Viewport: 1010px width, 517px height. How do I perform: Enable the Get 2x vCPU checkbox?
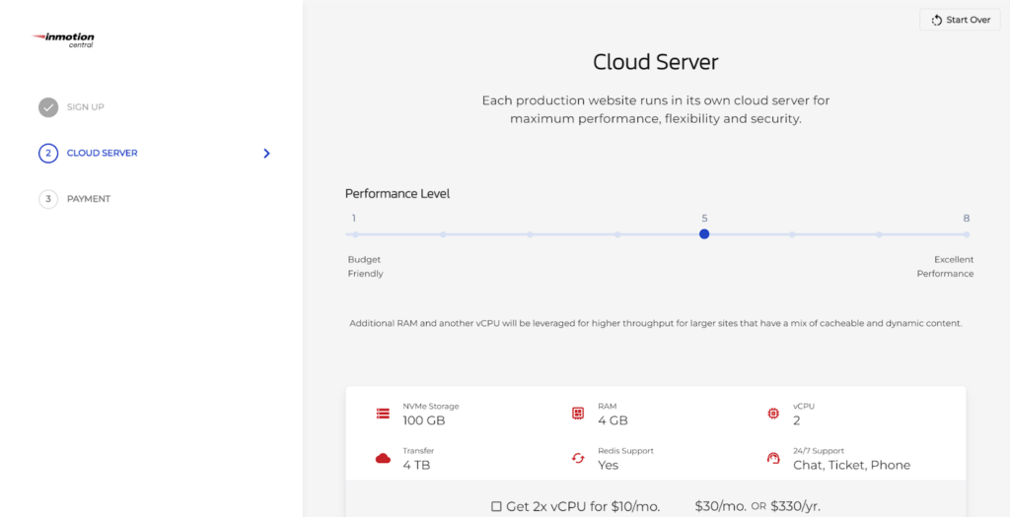click(496, 506)
